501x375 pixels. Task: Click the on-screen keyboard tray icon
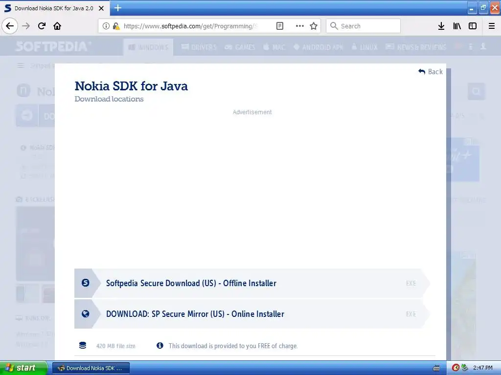(x=436, y=368)
